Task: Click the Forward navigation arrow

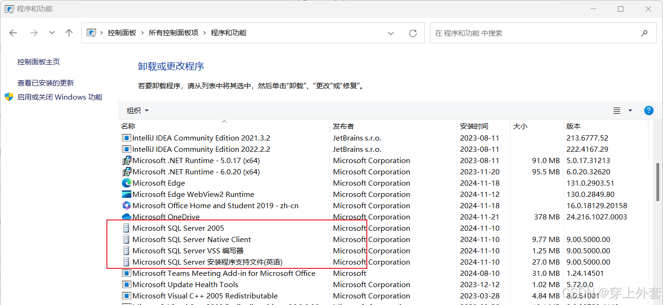Action: coord(33,33)
